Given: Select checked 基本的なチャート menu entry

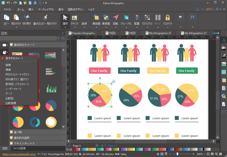Looking at the screenshot, I should [x=14, y=58].
